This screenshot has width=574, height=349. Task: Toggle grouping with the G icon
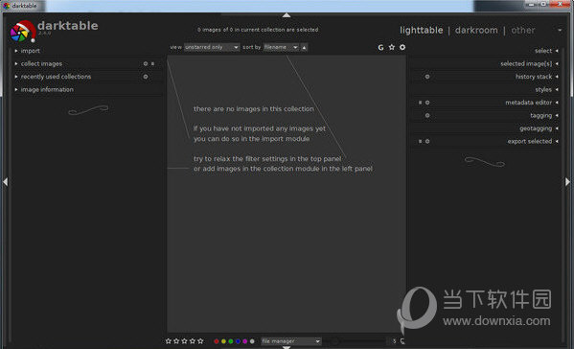(x=380, y=47)
